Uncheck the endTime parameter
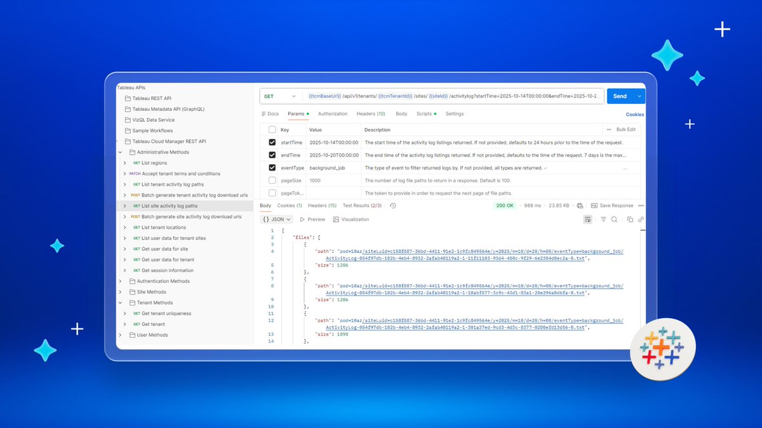 pyautogui.click(x=272, y=155)
